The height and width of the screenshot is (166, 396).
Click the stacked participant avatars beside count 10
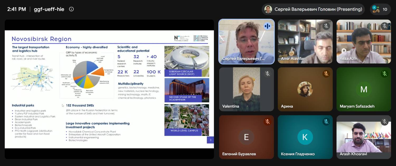[376, 9]
